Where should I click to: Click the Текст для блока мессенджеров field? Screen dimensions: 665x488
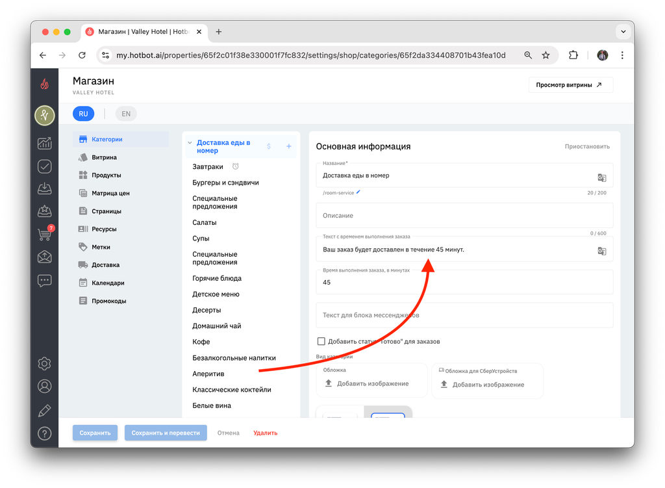(464, 315)
